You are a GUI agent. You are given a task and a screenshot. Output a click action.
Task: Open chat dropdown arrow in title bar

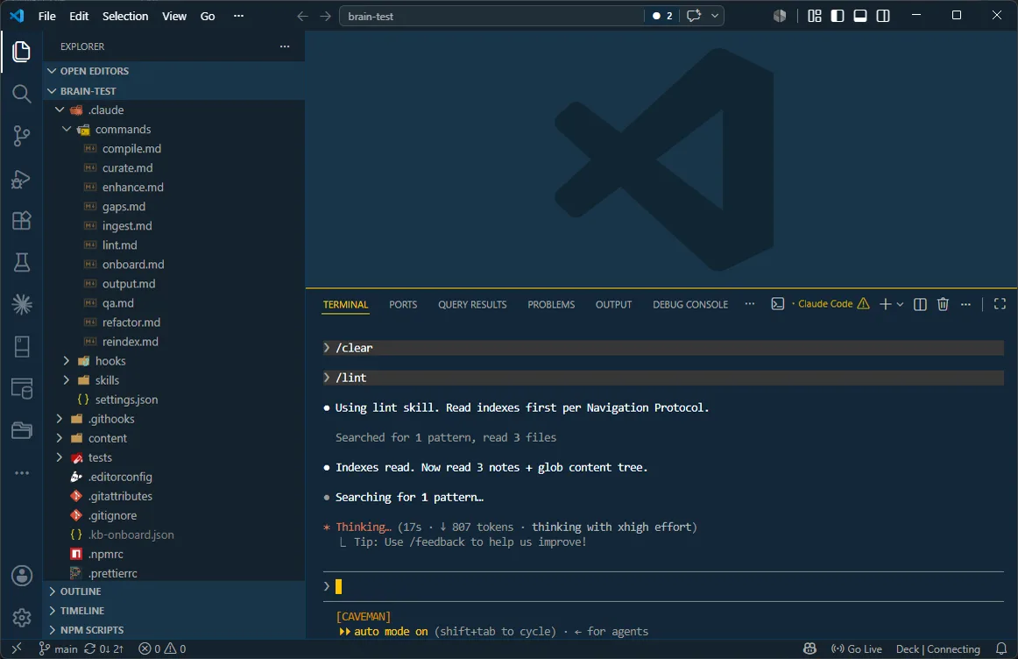tap(714, 16)
